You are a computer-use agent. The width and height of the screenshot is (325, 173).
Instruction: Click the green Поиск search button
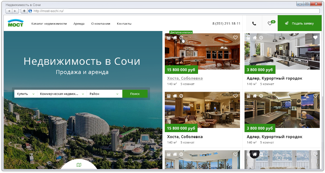click(135, 94)
